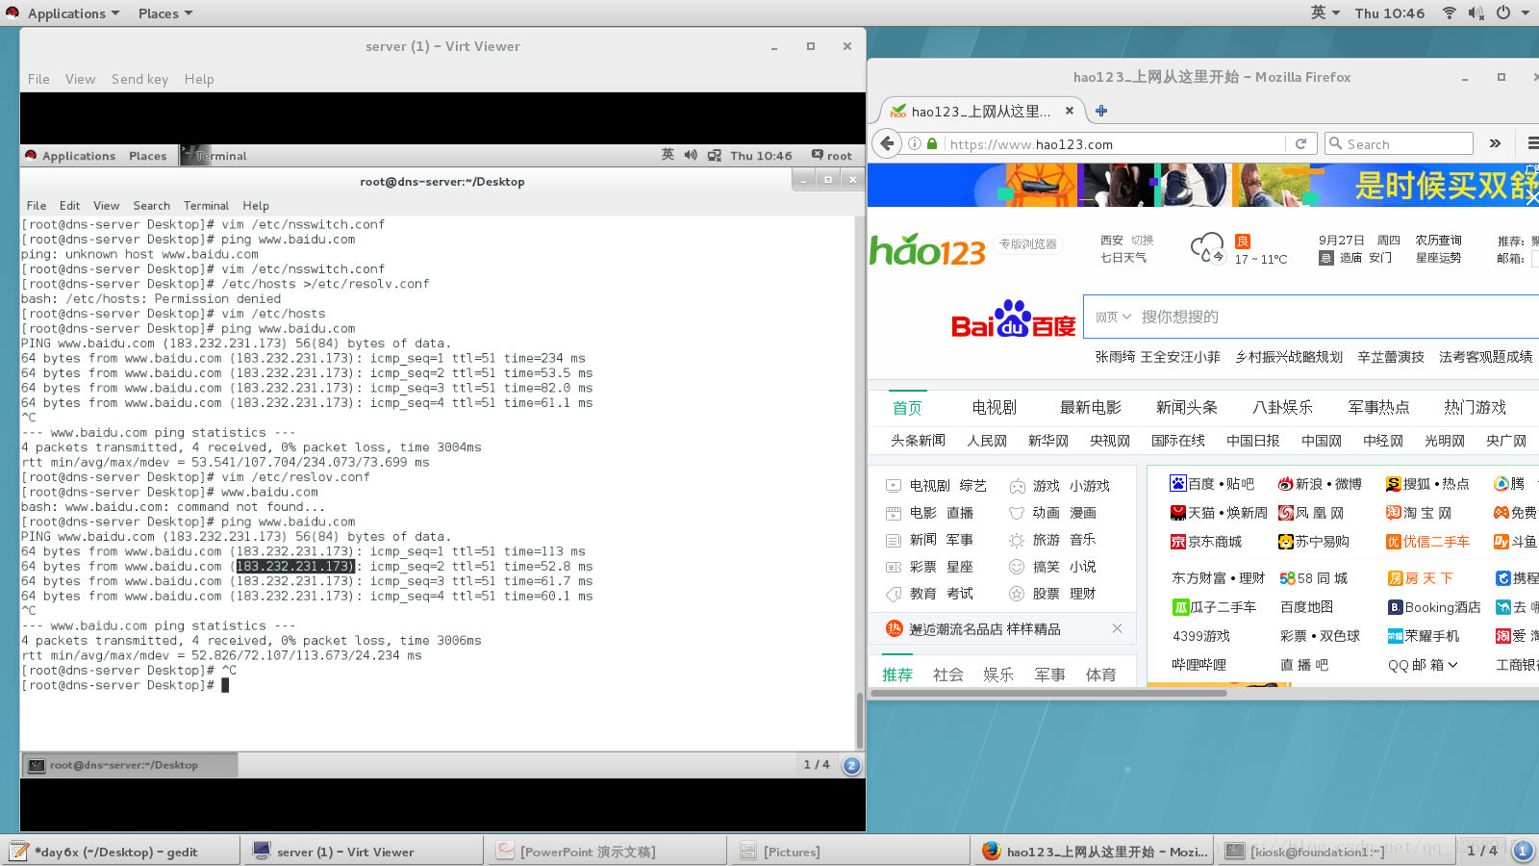Open the guest Applications menu
This screenshot has width=1539, height=866.
coord(70,155)
